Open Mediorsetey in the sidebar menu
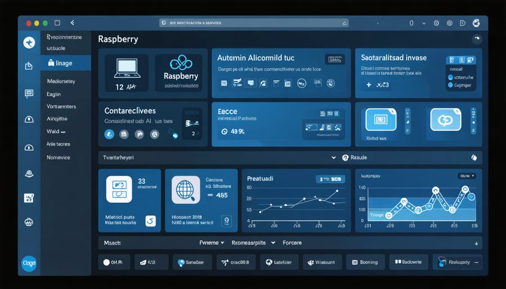506x289 pixels. click(x=61, y=82)
